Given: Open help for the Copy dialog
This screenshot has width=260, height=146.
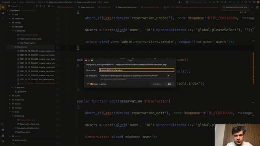Looking at the screenshot, I should (88, 84).
